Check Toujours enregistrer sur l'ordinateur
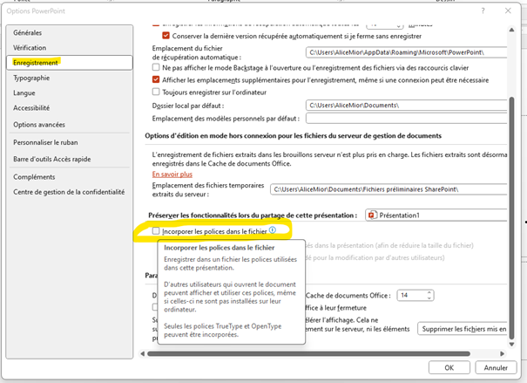Screen dimensions: 527x383 point(156,92)
